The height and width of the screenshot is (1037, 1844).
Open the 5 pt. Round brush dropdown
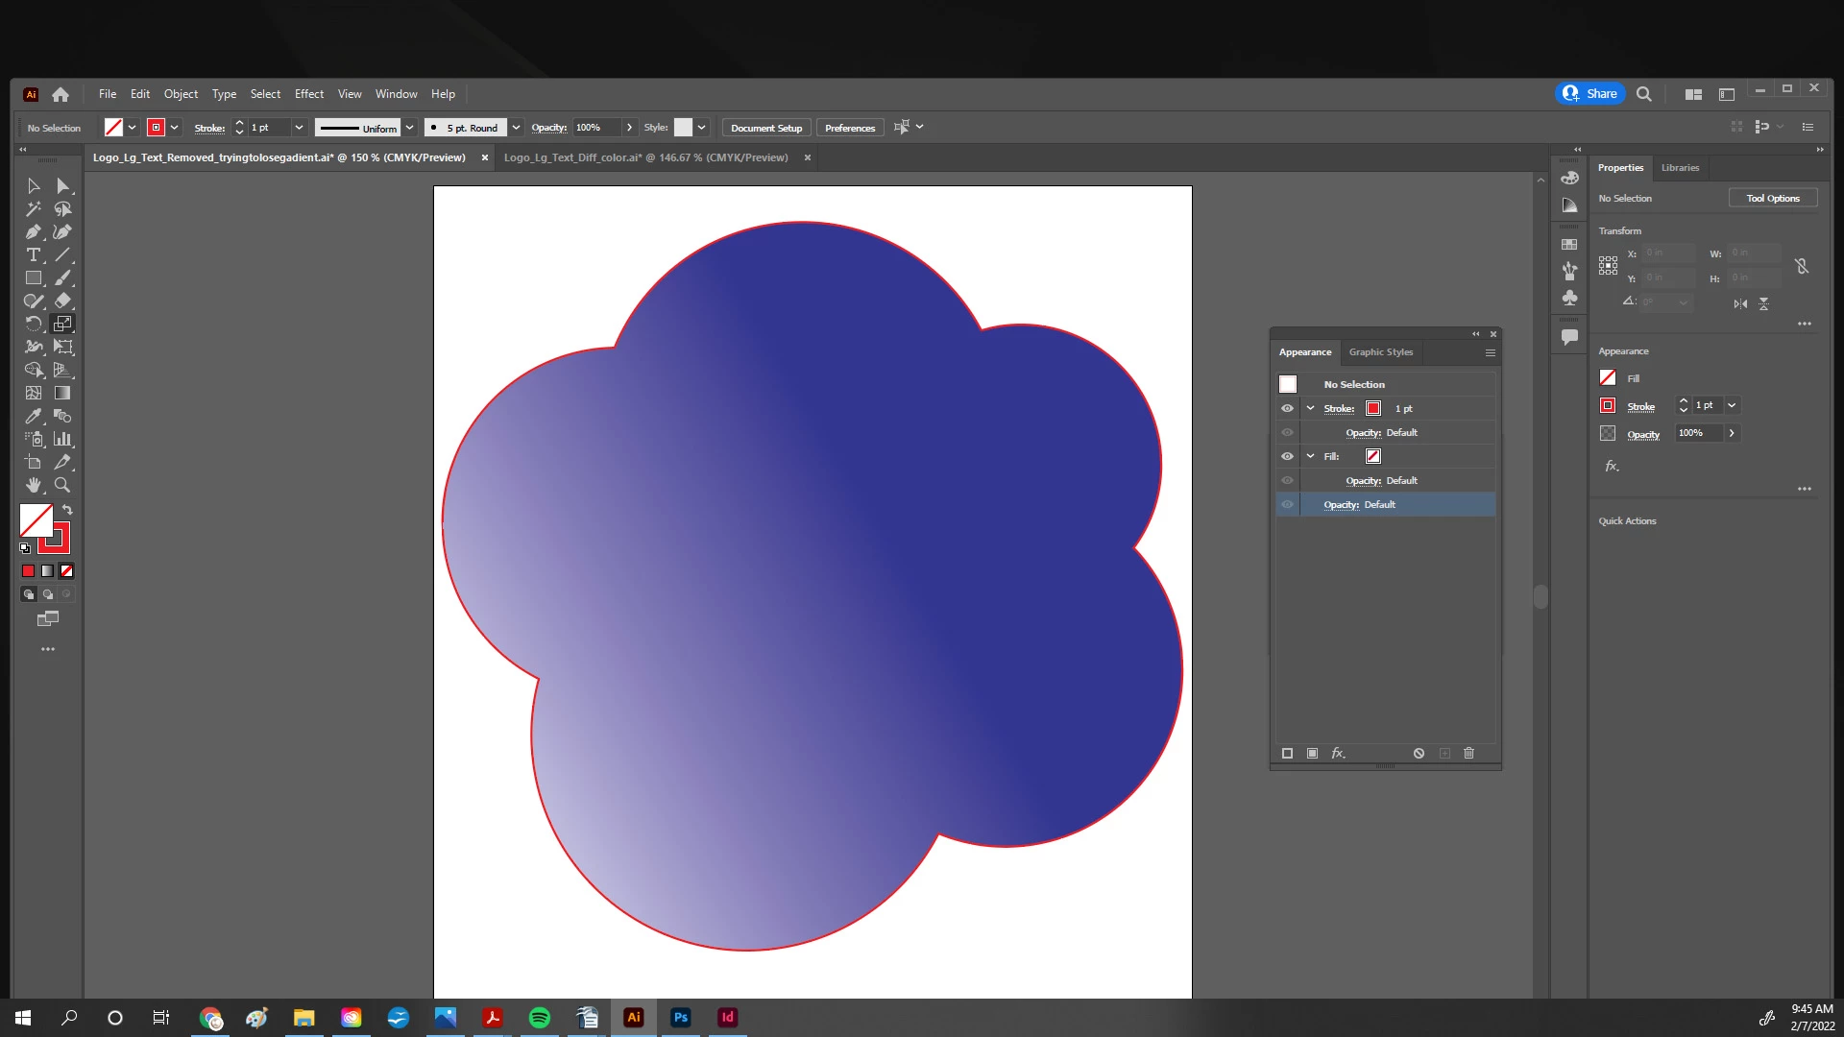(516, 128)
